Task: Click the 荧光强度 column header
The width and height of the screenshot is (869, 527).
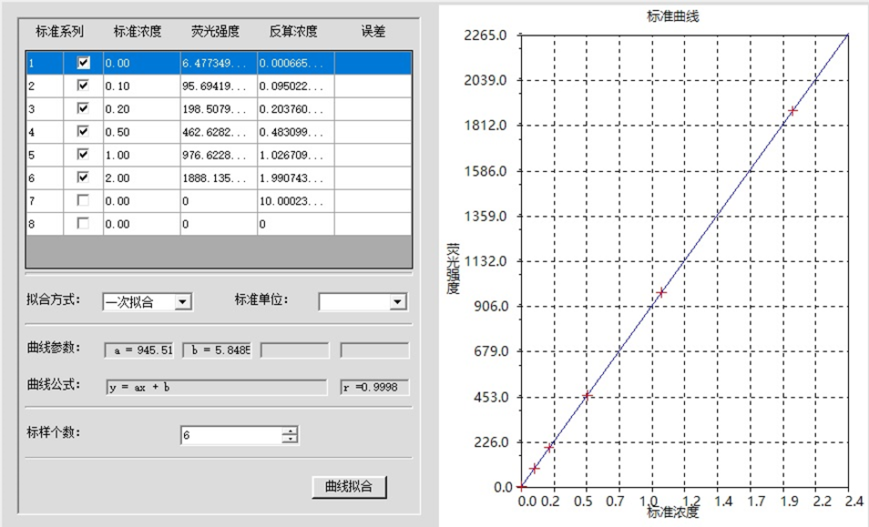Action: point(215,32)
